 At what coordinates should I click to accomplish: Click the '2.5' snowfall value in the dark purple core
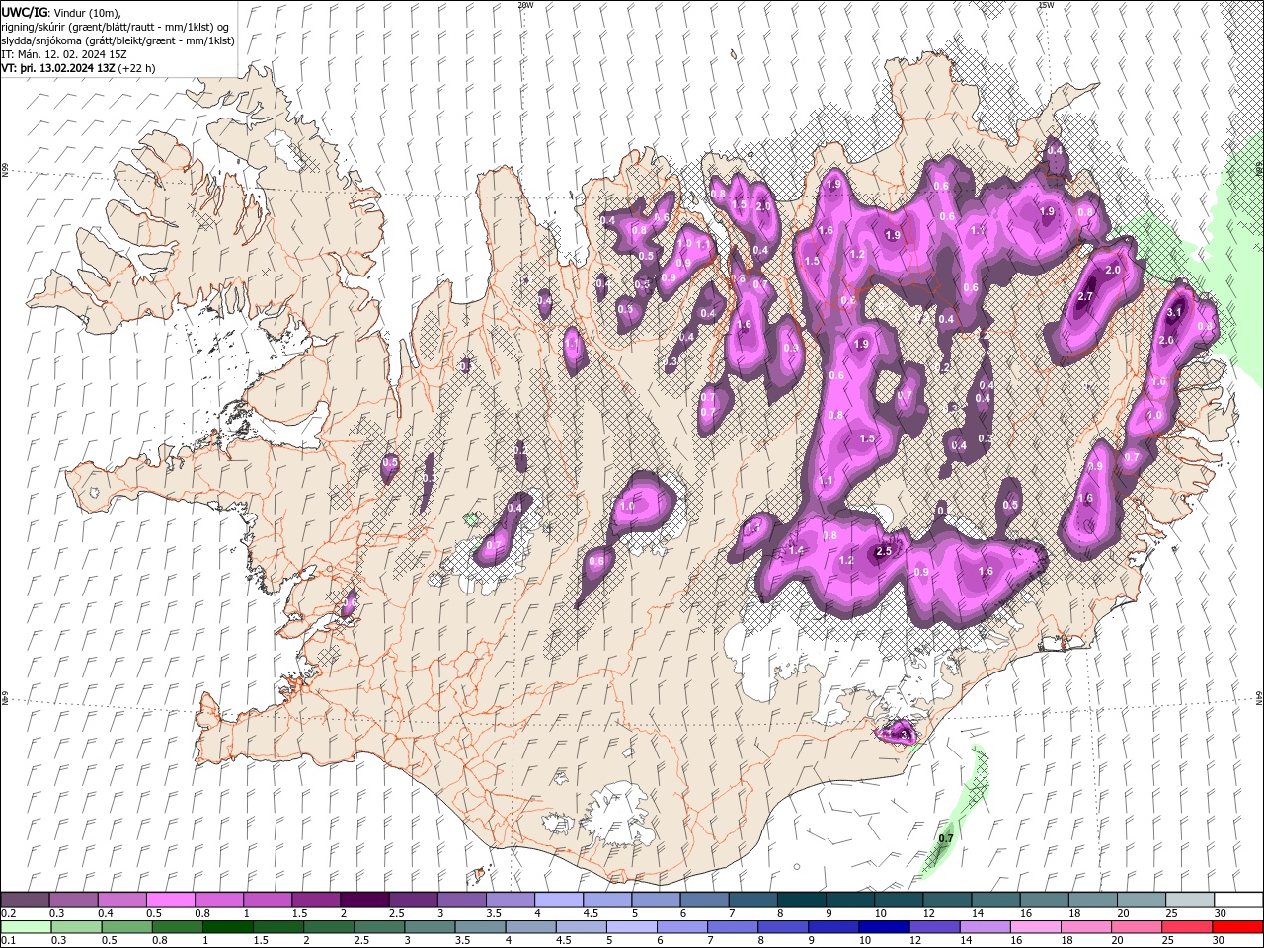tap(884, 551)
